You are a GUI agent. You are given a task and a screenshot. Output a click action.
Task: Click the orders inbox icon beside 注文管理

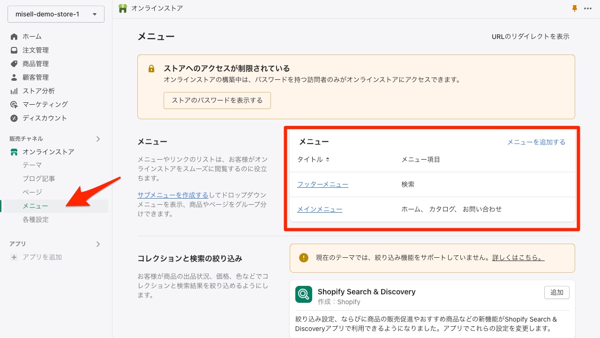point(14,50)
